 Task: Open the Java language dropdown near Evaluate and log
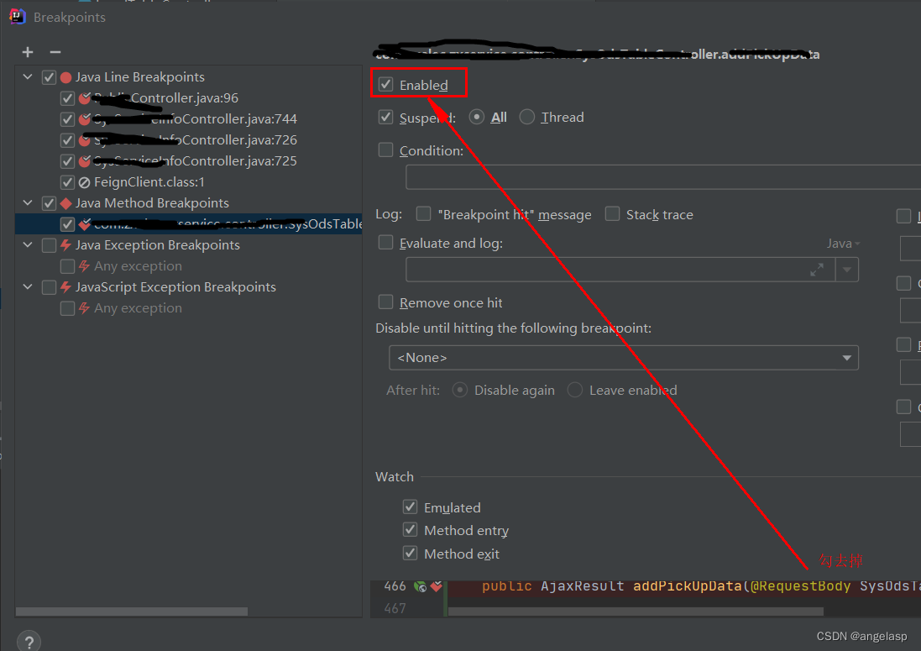click(841, 243)
